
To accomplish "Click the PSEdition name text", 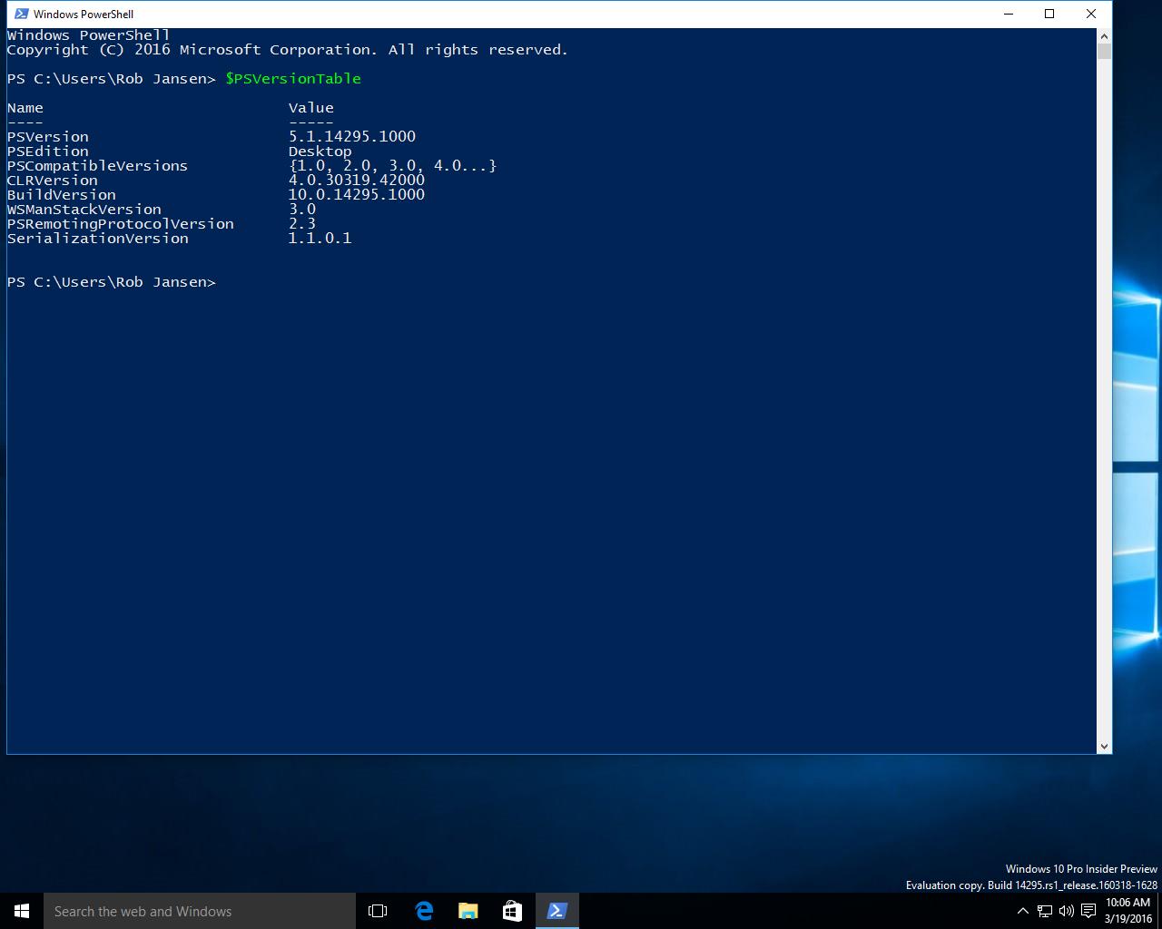I will click(x=48, y=152).
